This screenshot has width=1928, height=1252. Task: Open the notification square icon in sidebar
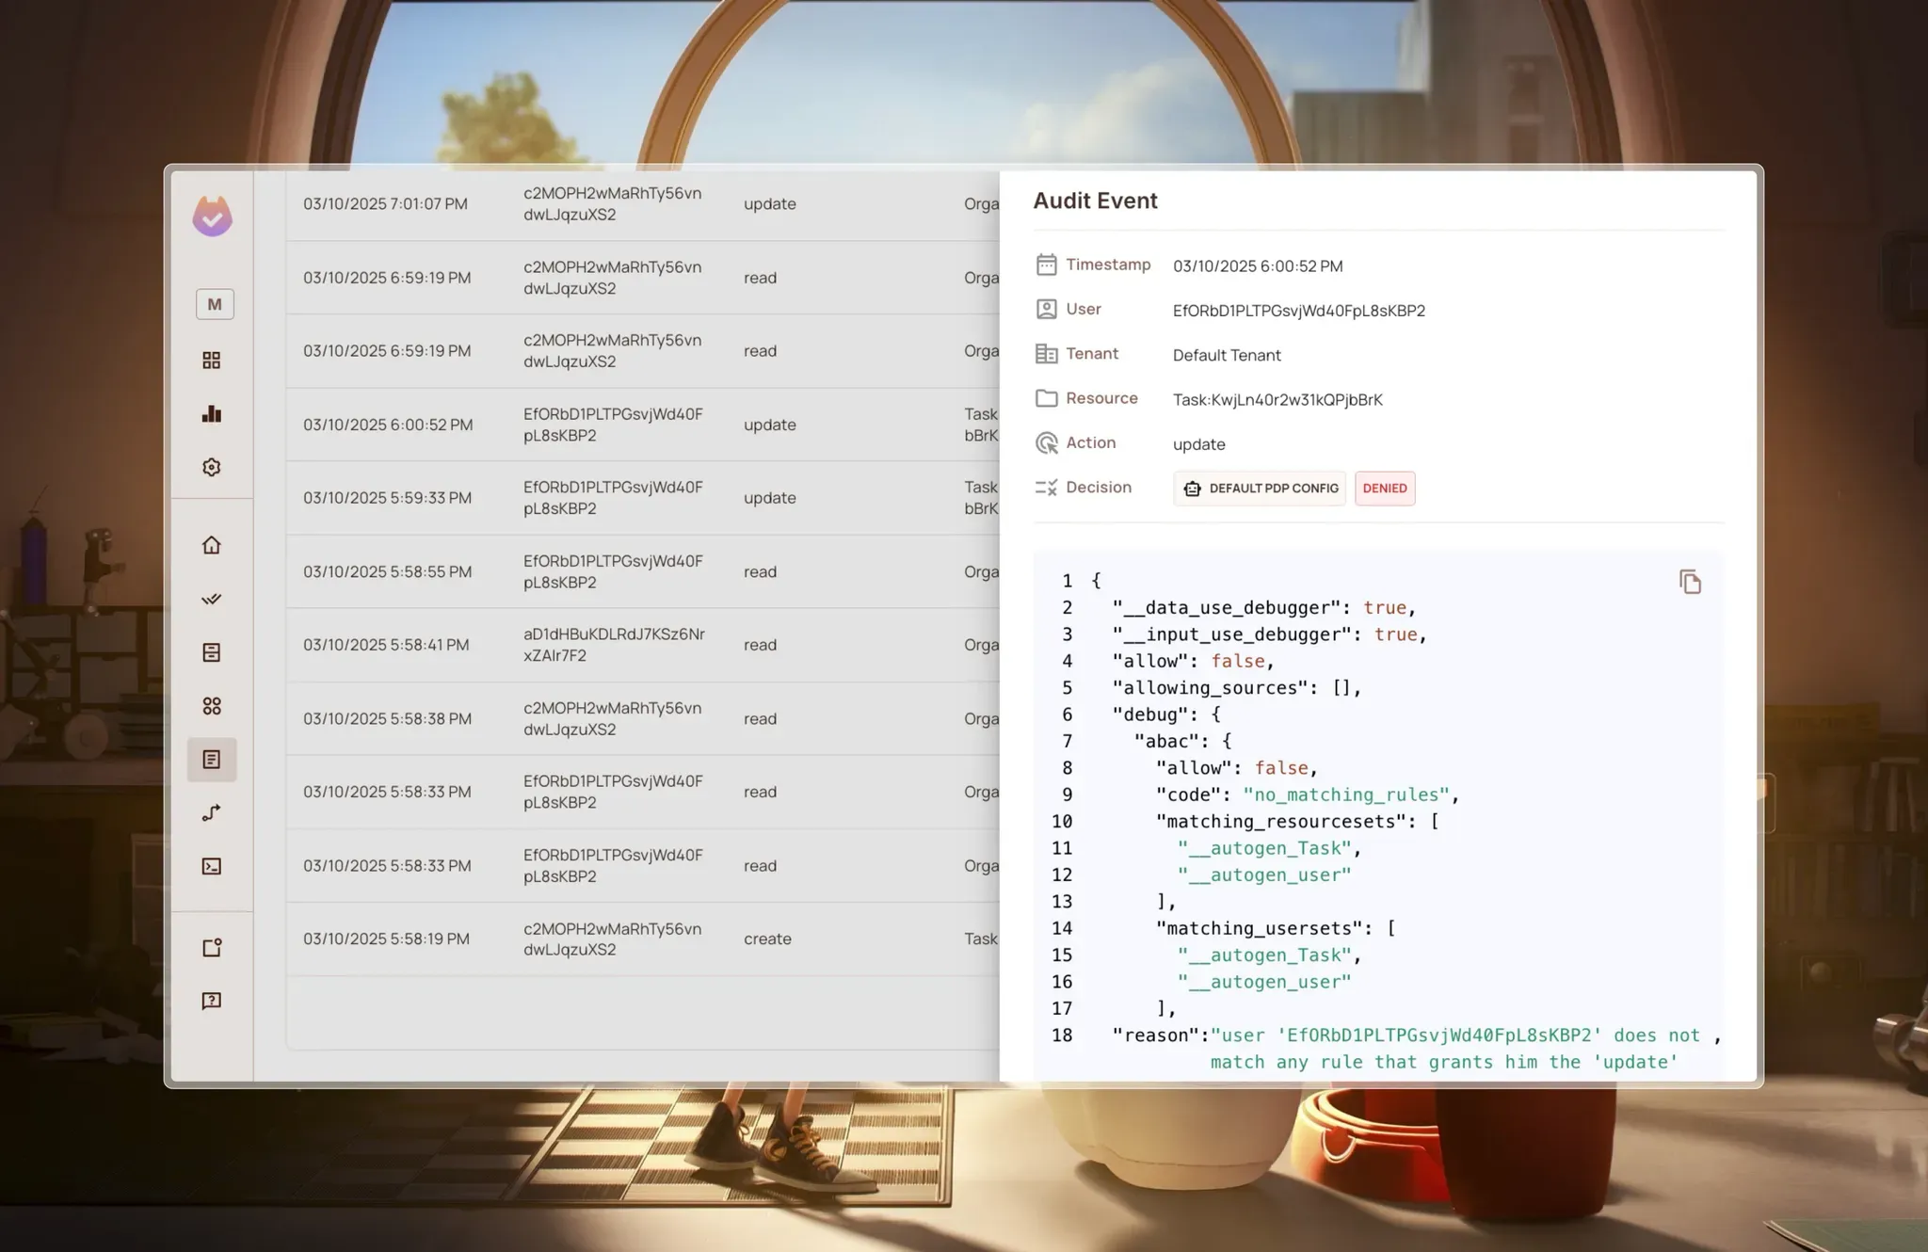click(x=212, y=947)
